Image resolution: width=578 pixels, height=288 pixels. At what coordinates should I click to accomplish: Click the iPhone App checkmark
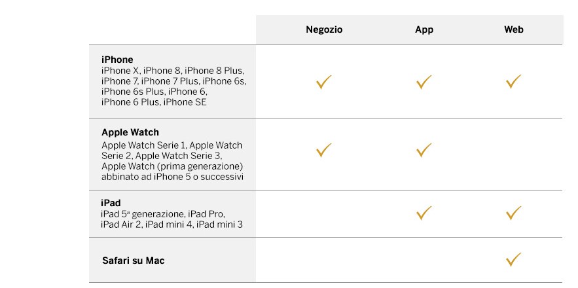pyautogui.click(x=424, y=82)
